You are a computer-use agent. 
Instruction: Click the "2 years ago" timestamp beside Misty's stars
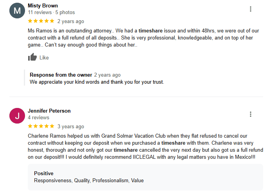71,22
